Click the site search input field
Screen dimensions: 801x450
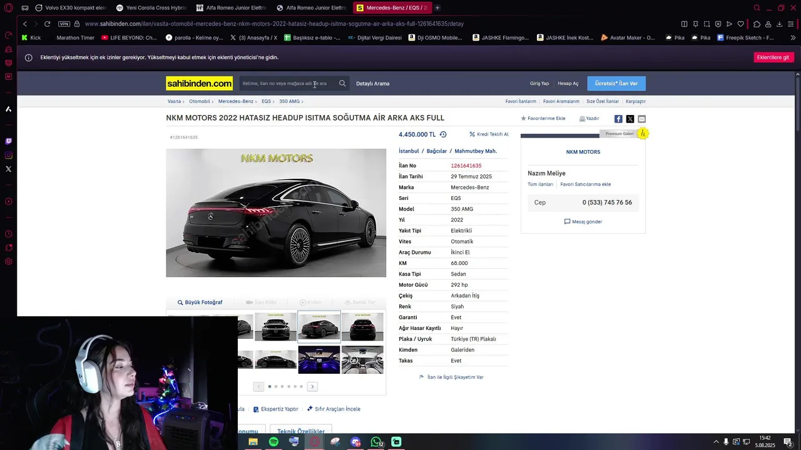pos(288,83)
